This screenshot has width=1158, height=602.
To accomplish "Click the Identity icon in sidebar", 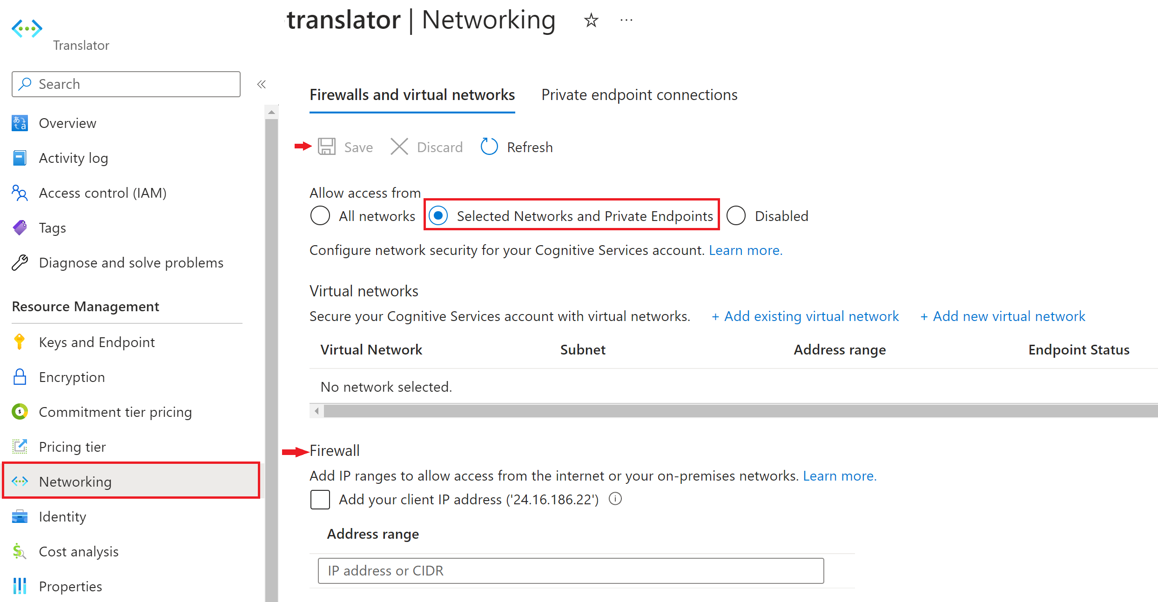I will [x=20, y=515].
